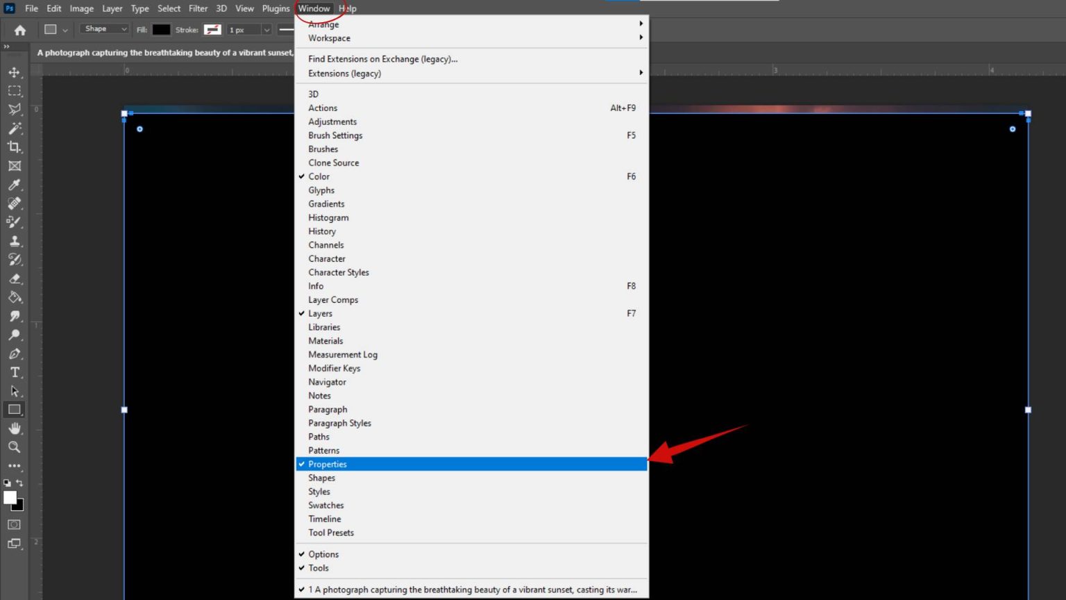1066x600 pixels.
Task: Click the black Fill color swatch
Action: point(162,29)
